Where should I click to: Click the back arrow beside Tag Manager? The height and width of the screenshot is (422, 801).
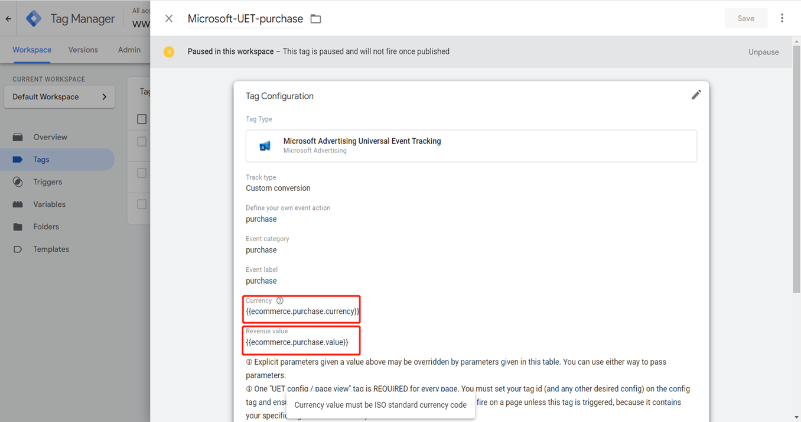click(x=8, y=18)
